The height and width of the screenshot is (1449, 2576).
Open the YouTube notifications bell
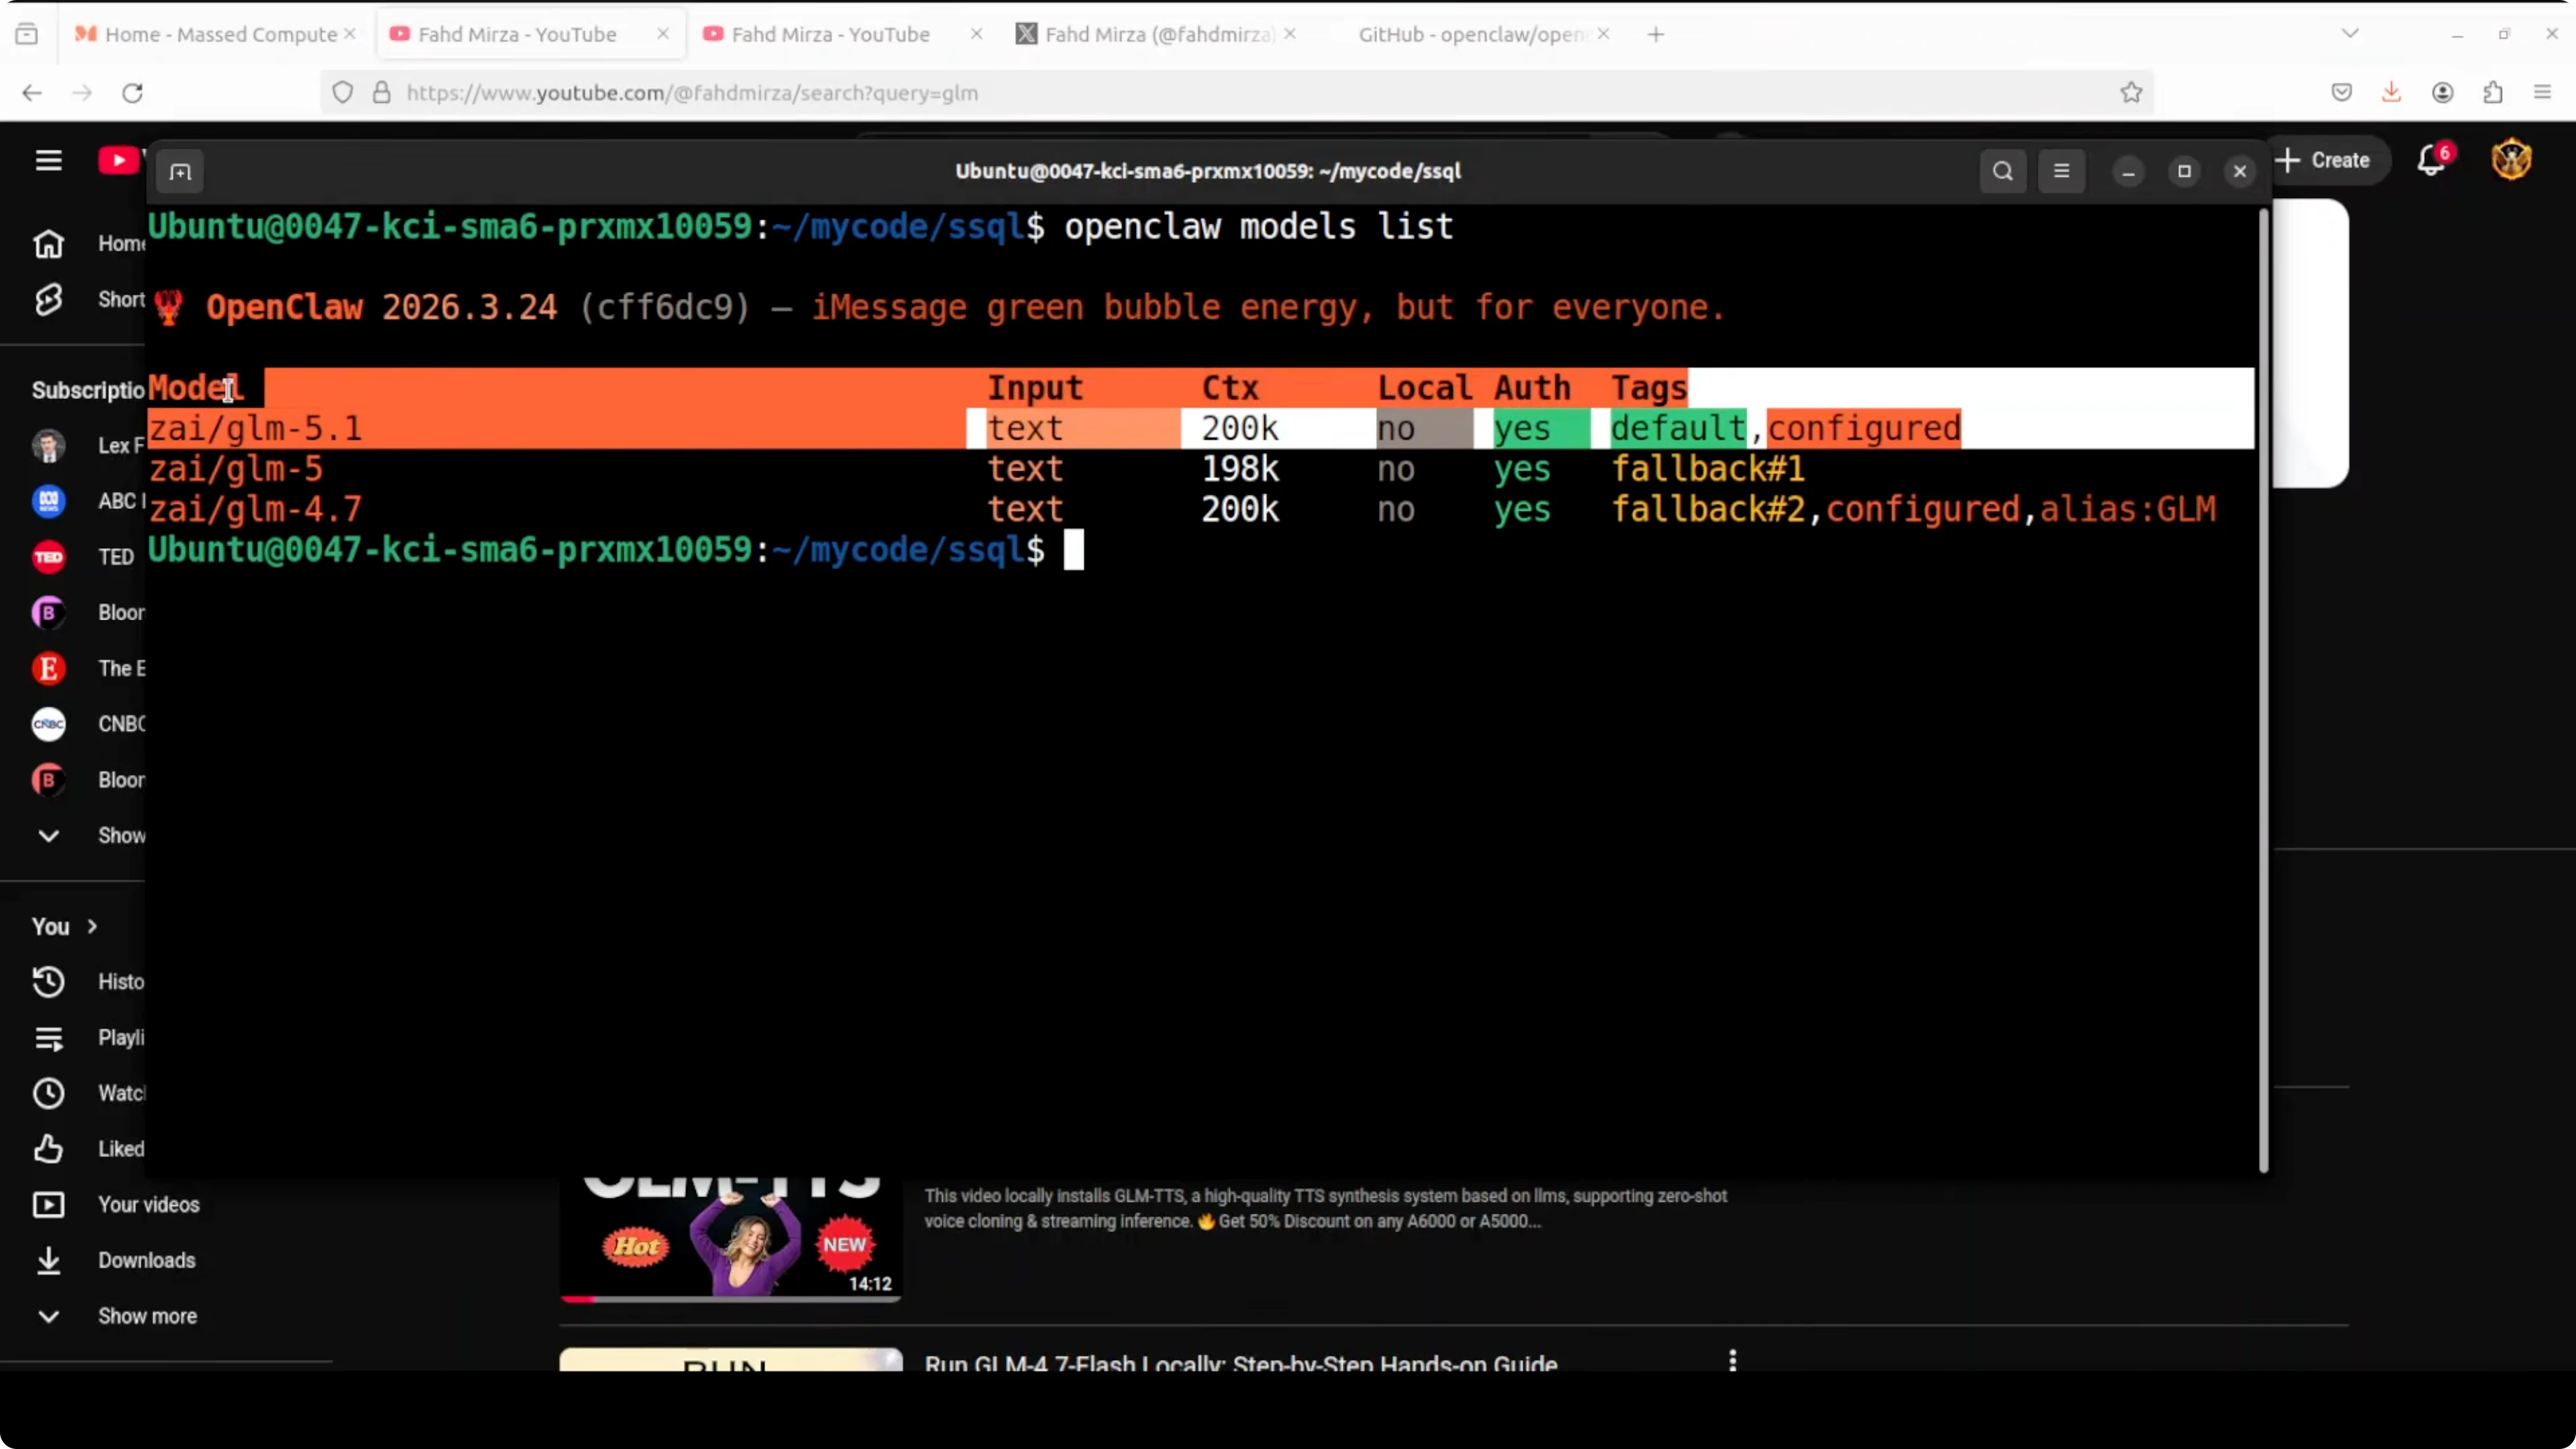[2431, 160]
